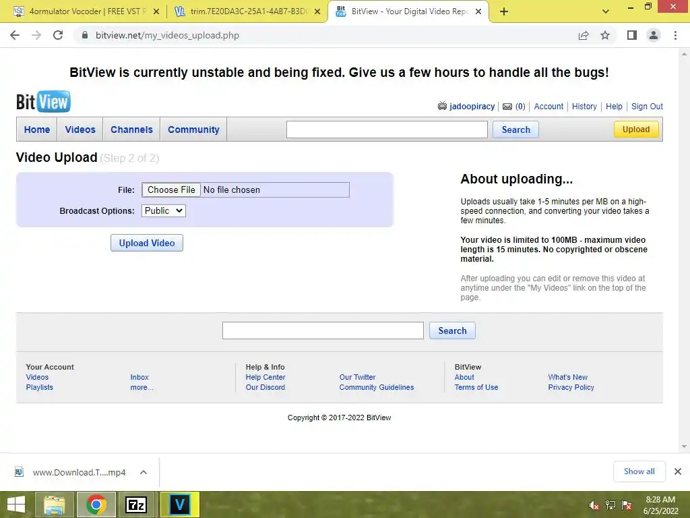Open the Broadcast Options Public dropdown
Viewport: 690px width, 518px height.
point(164,210)
